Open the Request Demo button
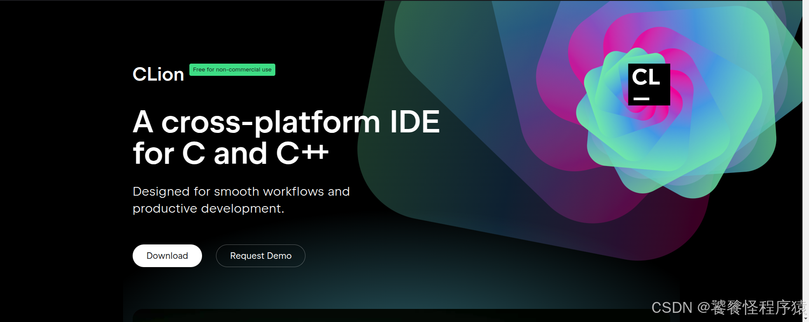The width and height of the screenshot is (809, 322). 261,256
